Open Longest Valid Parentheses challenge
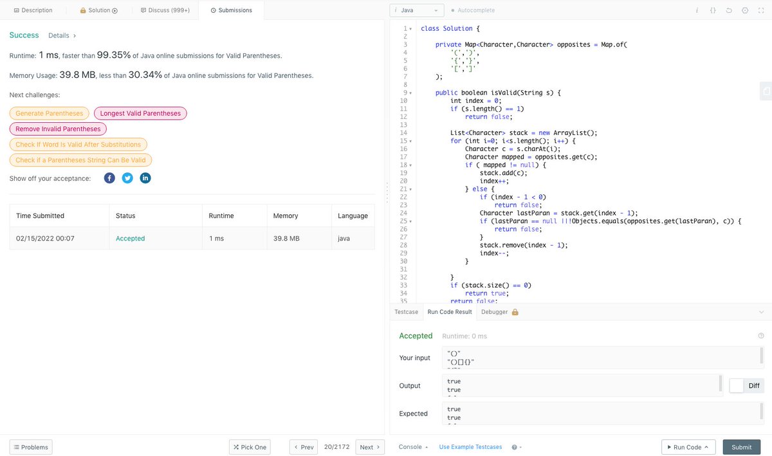 coord(140,113)
